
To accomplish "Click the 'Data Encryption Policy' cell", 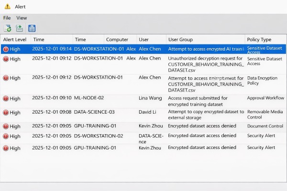I will [262, 81].
